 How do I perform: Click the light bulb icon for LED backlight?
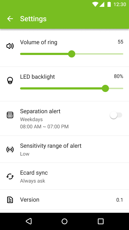[10, 80]
